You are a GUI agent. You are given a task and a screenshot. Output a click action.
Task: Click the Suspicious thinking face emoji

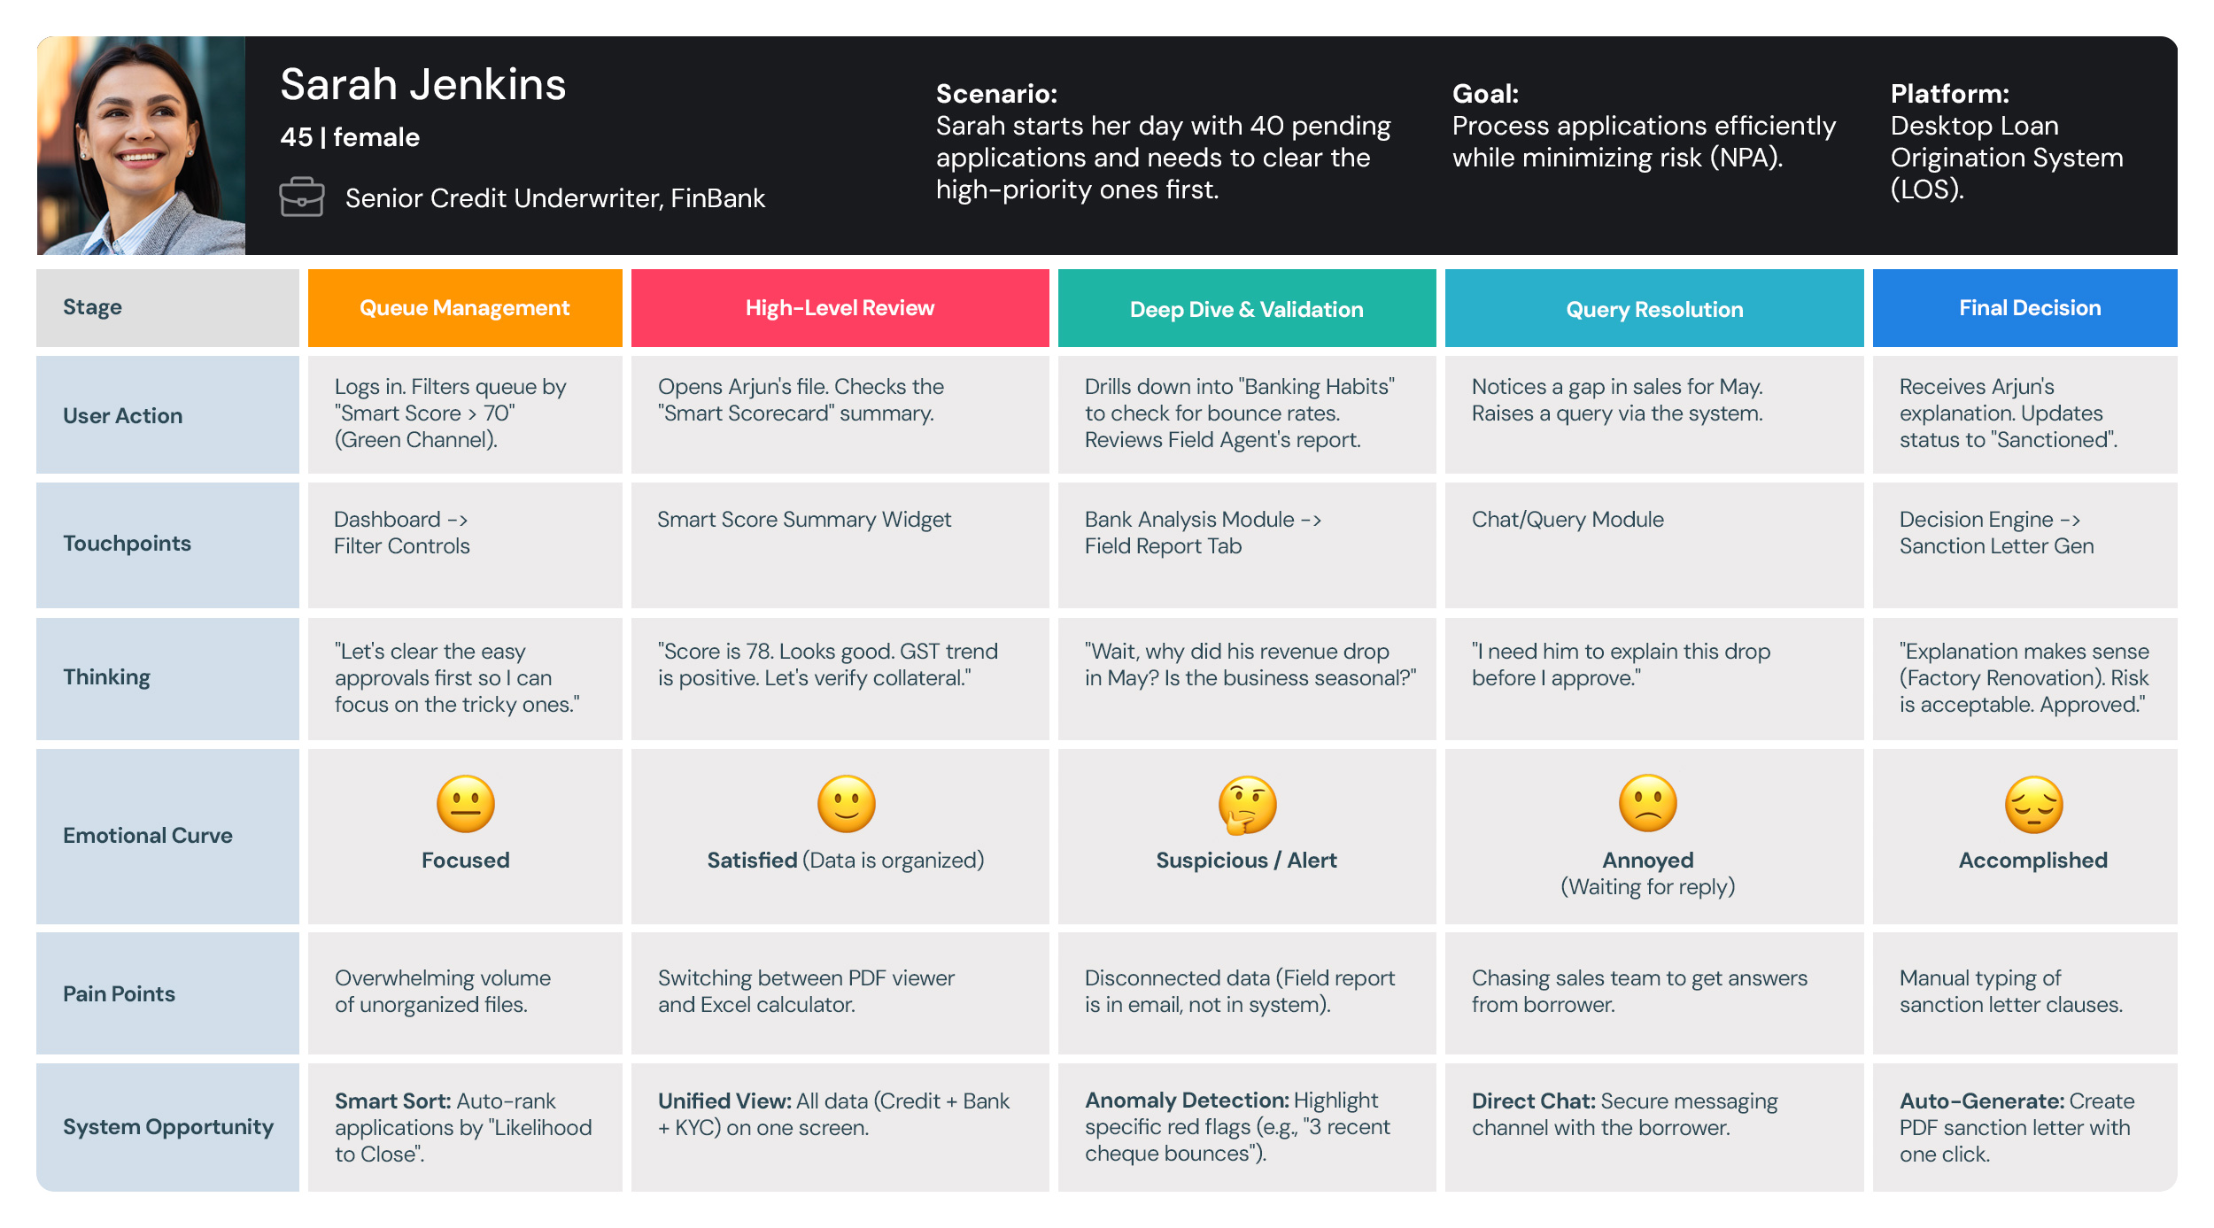[x=1247, y=805]
